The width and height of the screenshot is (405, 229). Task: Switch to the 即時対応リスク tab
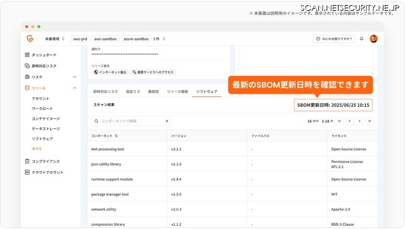click(106, 92)
